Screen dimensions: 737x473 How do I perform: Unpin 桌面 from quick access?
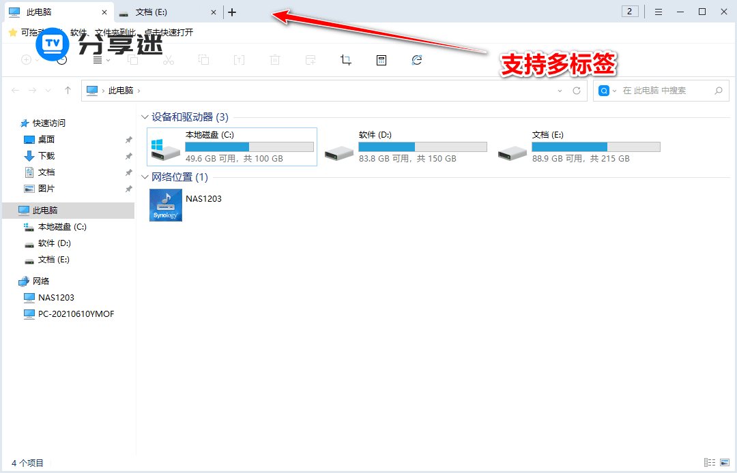128,139
